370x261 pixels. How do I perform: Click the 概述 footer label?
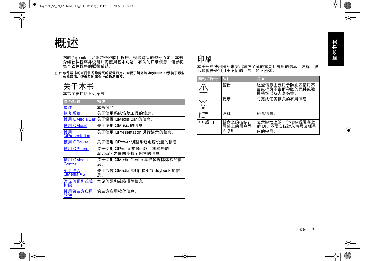(x=303, y=229)
